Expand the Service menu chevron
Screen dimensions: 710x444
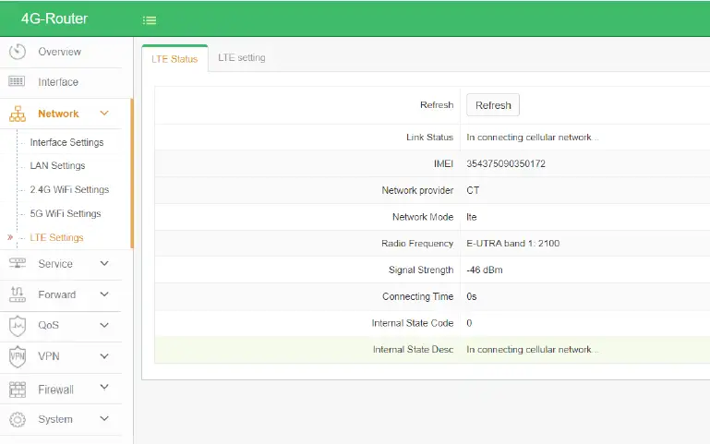click(104, 263)
